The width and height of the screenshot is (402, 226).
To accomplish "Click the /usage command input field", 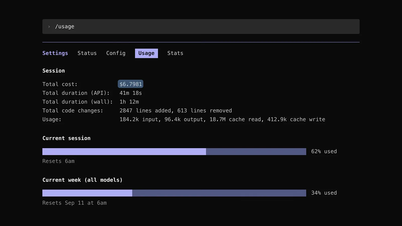I will pos(201,27).
